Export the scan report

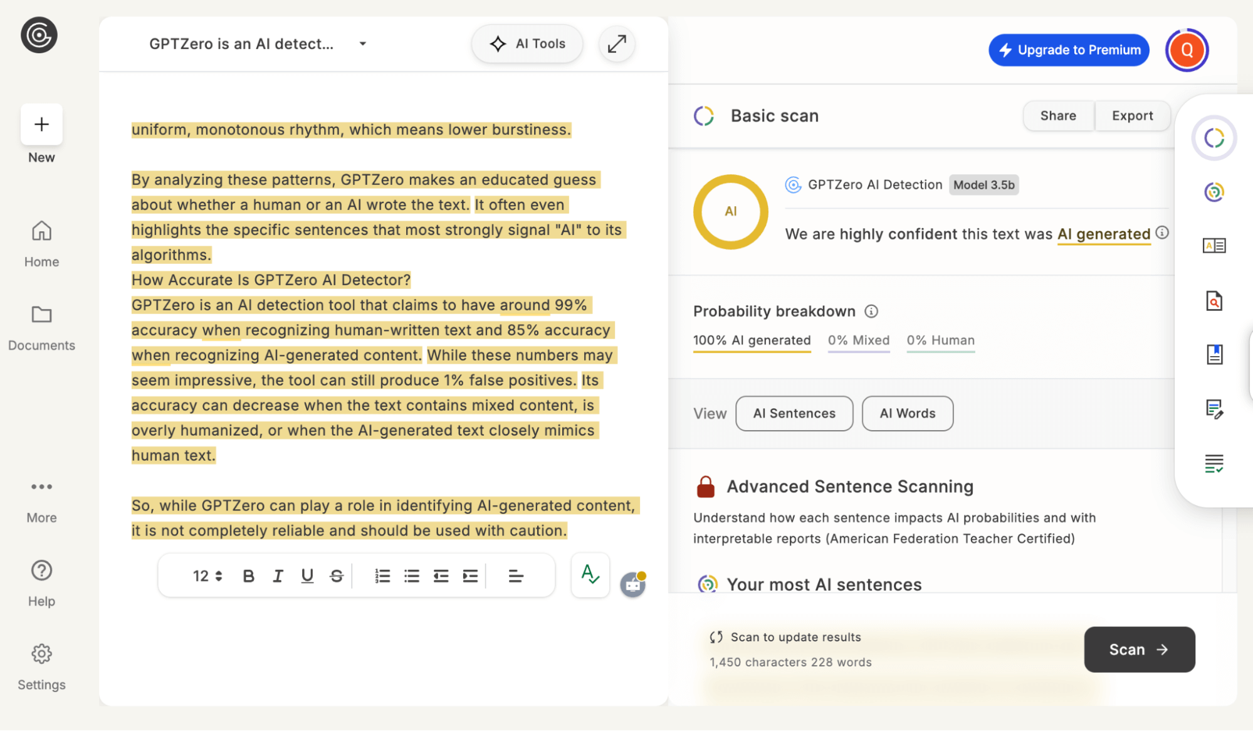pos(1132,116)
